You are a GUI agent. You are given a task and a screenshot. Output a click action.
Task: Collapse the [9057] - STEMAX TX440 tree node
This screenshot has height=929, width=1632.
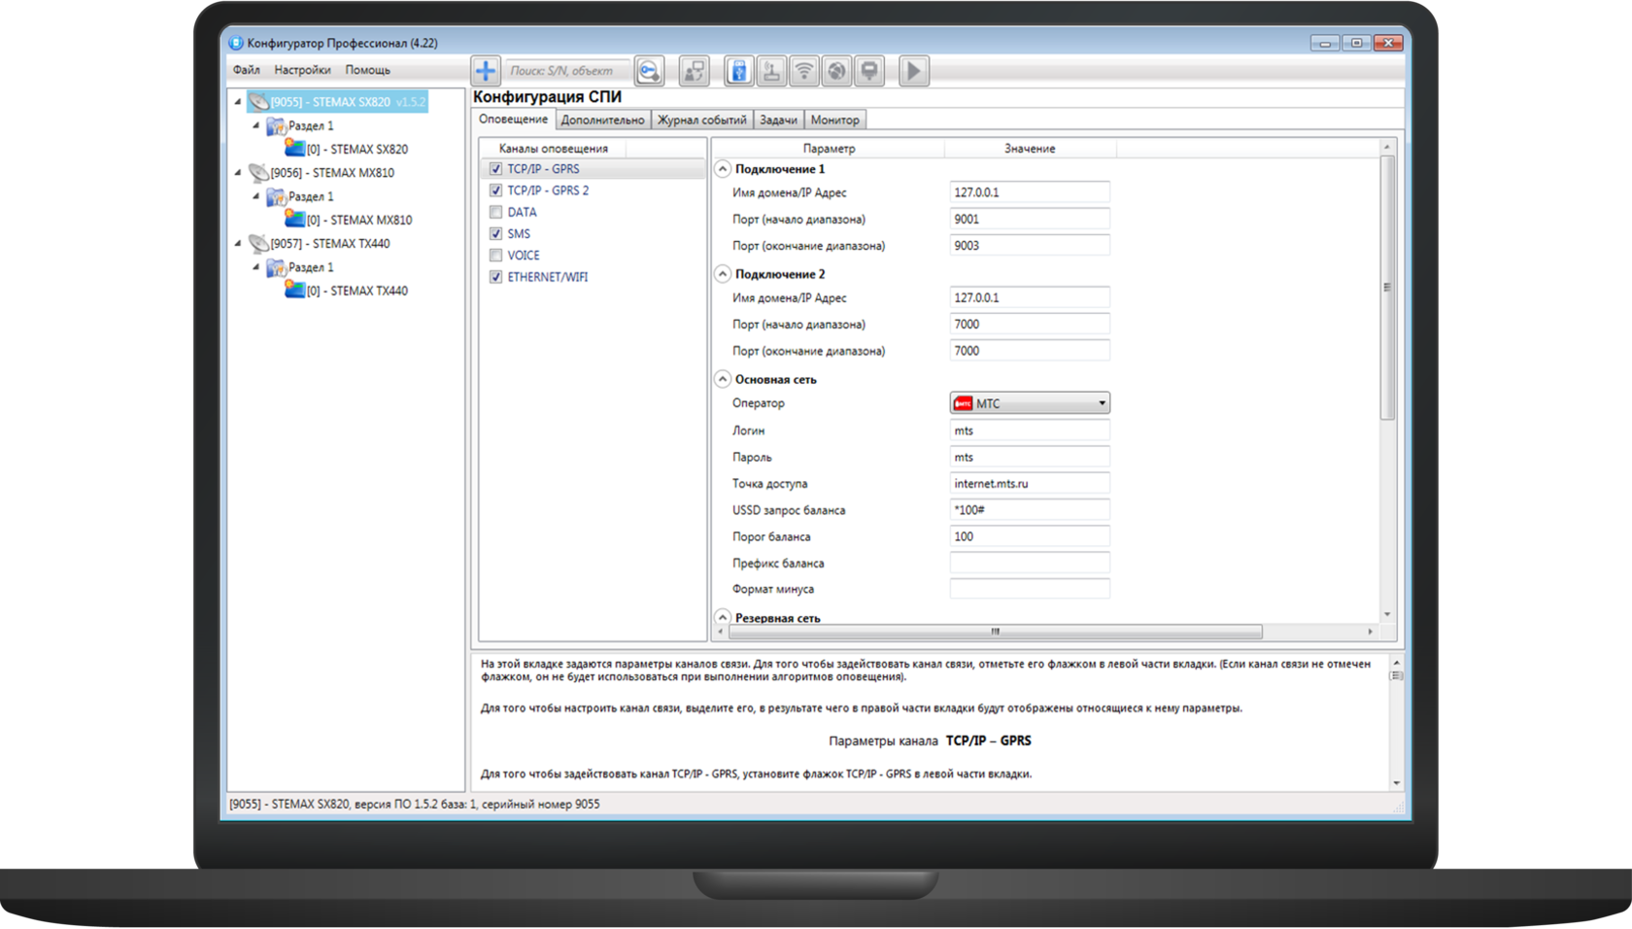(238, 243)
